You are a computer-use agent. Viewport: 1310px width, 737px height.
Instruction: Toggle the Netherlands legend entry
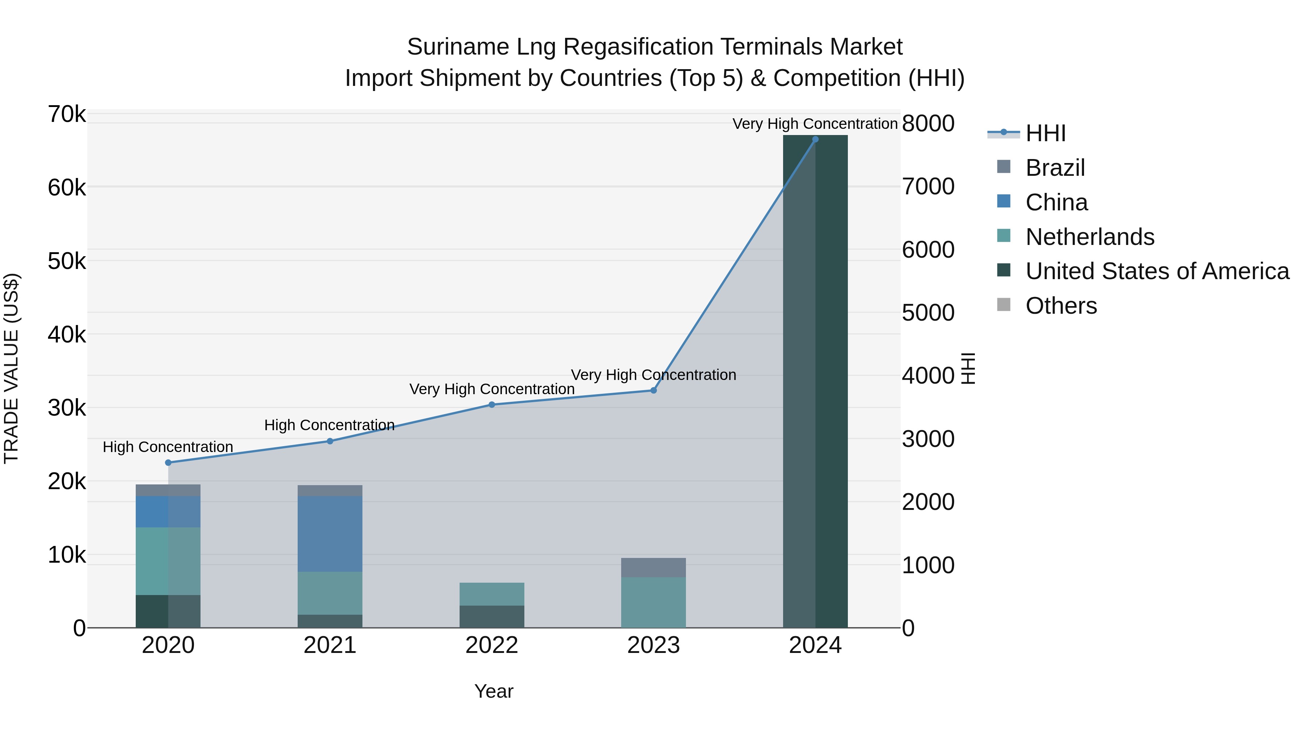click(1076, 237)
